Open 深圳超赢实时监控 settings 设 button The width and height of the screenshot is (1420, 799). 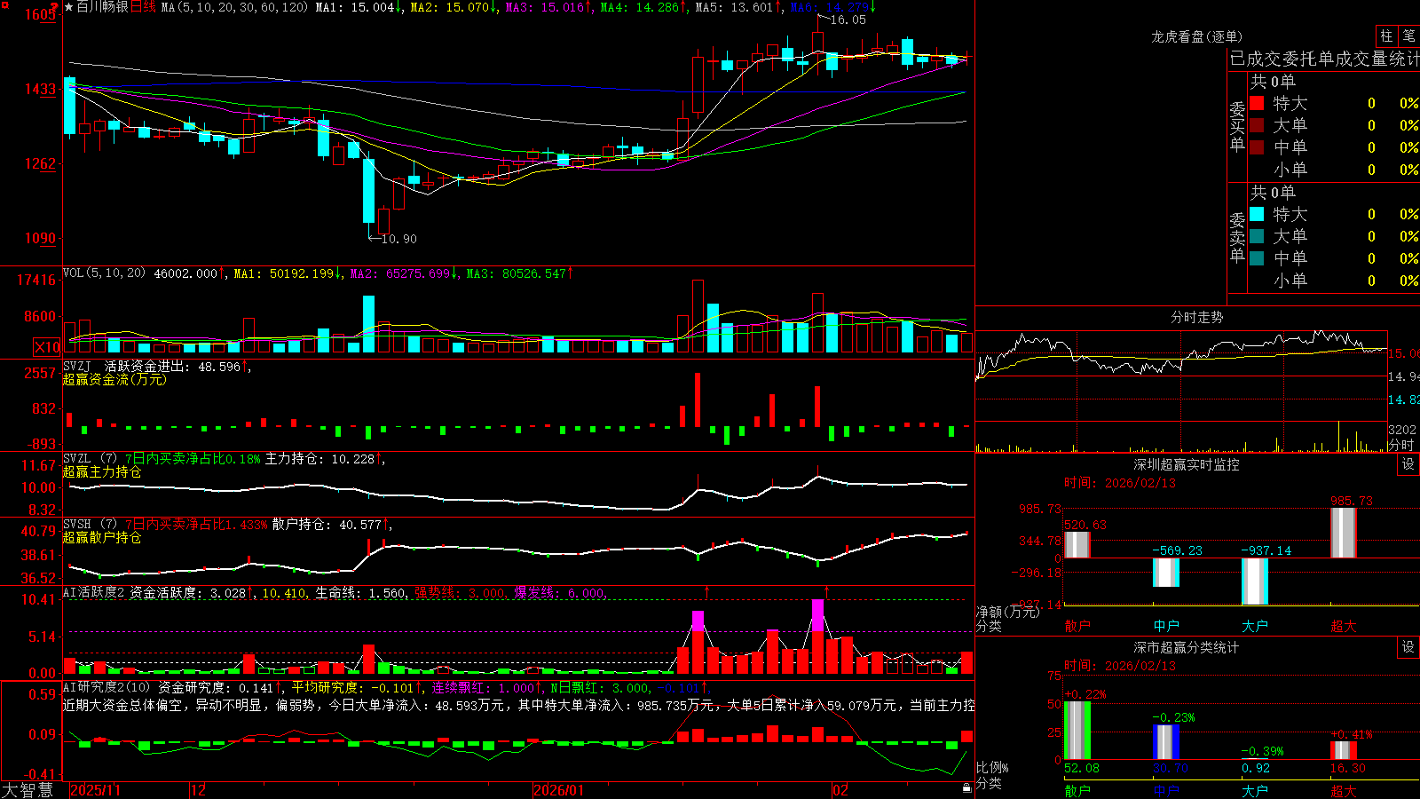[1408, 464]
